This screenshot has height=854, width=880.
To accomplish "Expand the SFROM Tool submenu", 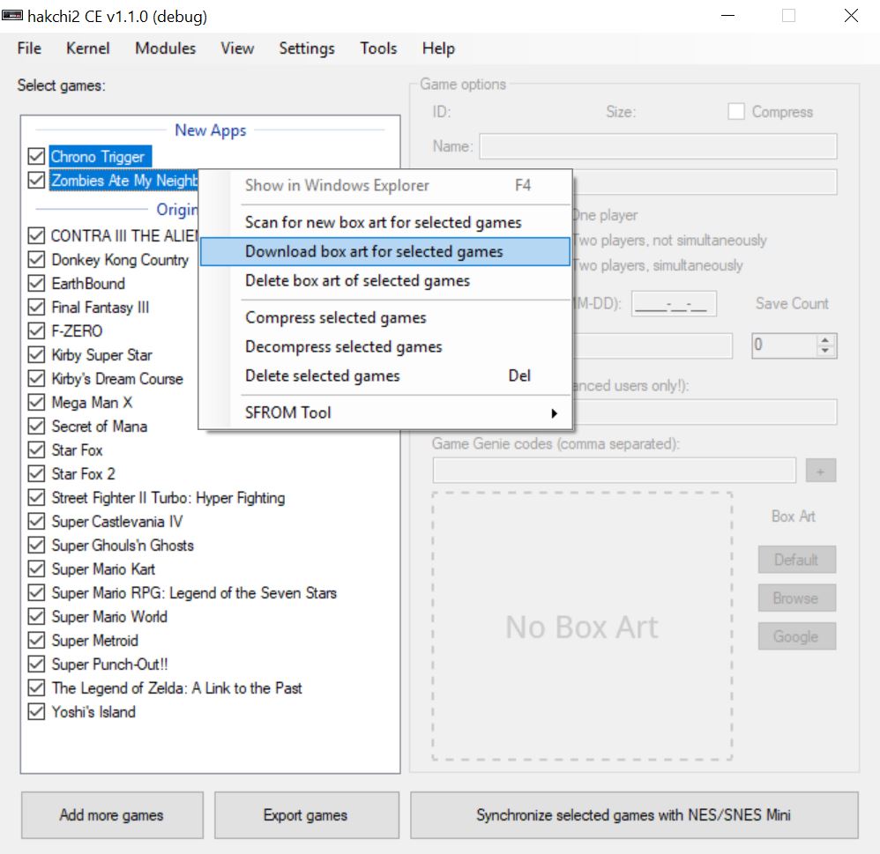I will (x=385, y=413).
